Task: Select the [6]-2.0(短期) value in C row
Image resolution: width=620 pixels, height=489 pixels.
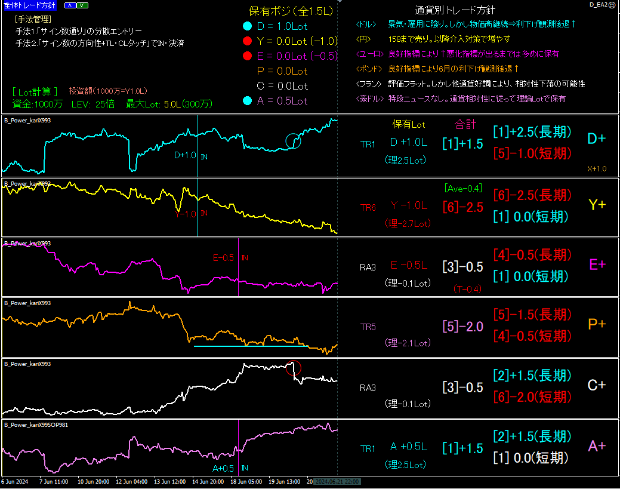Action: (x=532, y=396)
